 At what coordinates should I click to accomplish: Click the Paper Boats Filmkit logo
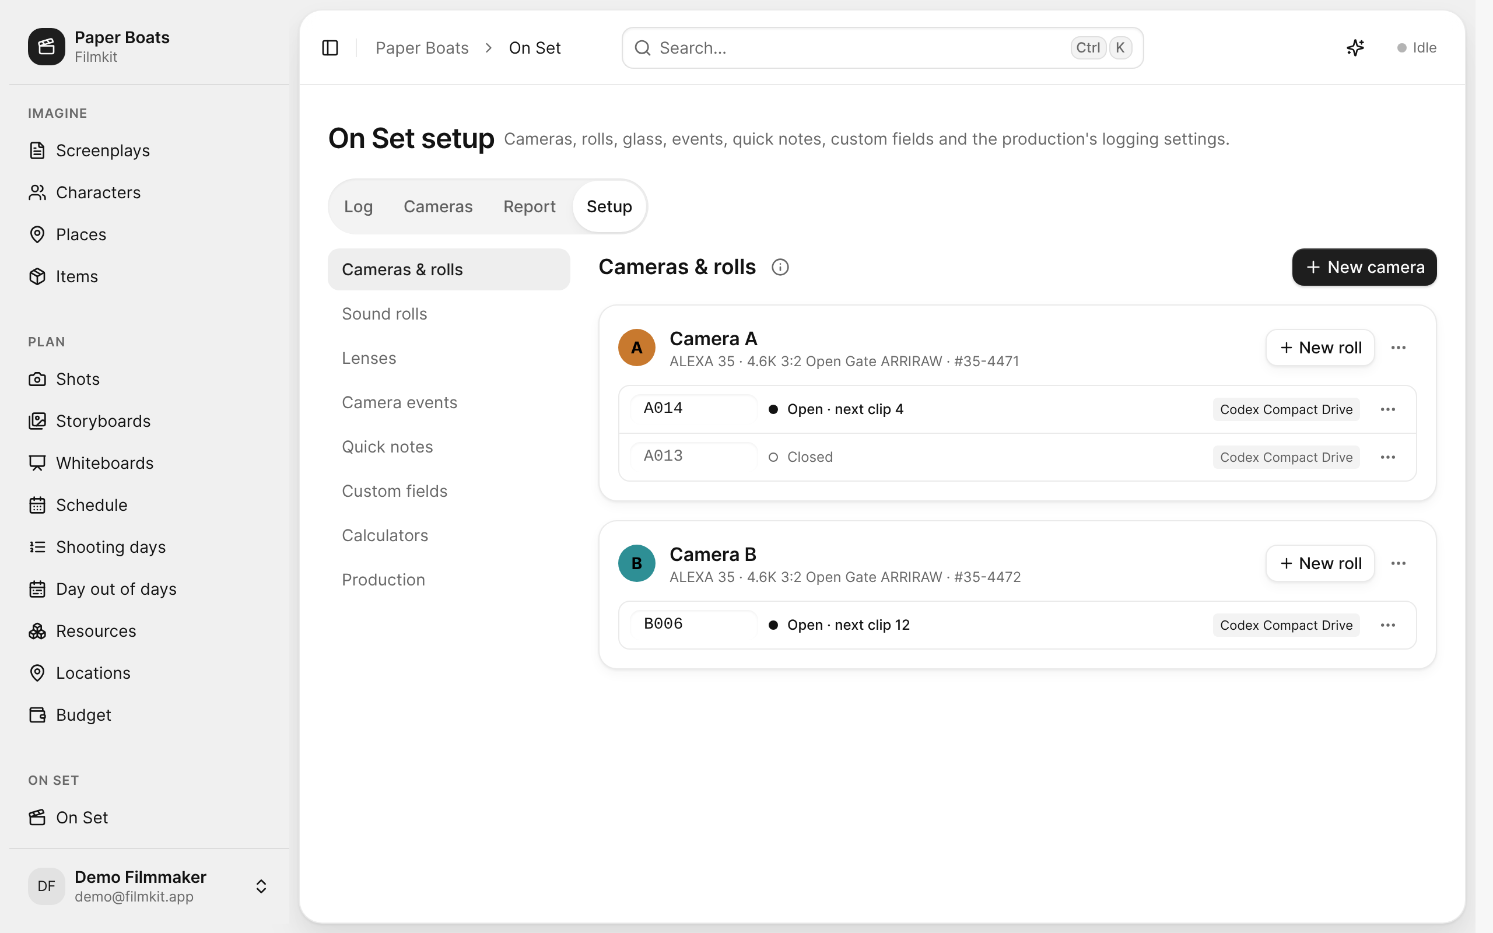coord(46,46)
